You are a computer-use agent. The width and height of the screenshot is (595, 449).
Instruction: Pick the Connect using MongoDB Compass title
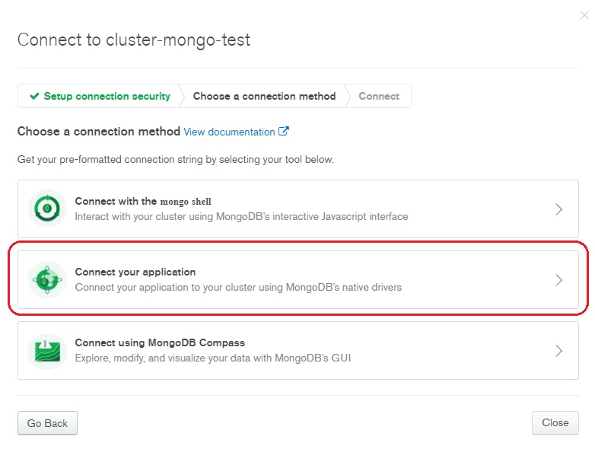160,342
